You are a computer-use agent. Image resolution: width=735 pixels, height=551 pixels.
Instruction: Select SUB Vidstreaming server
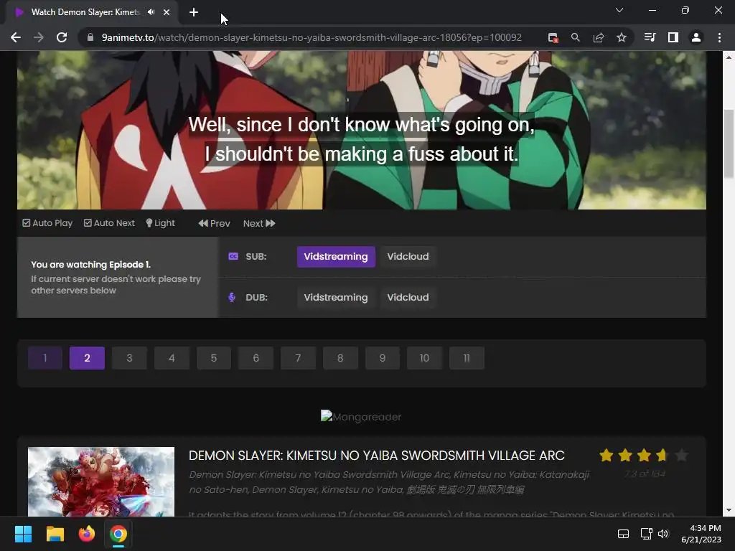pos(336,257)
